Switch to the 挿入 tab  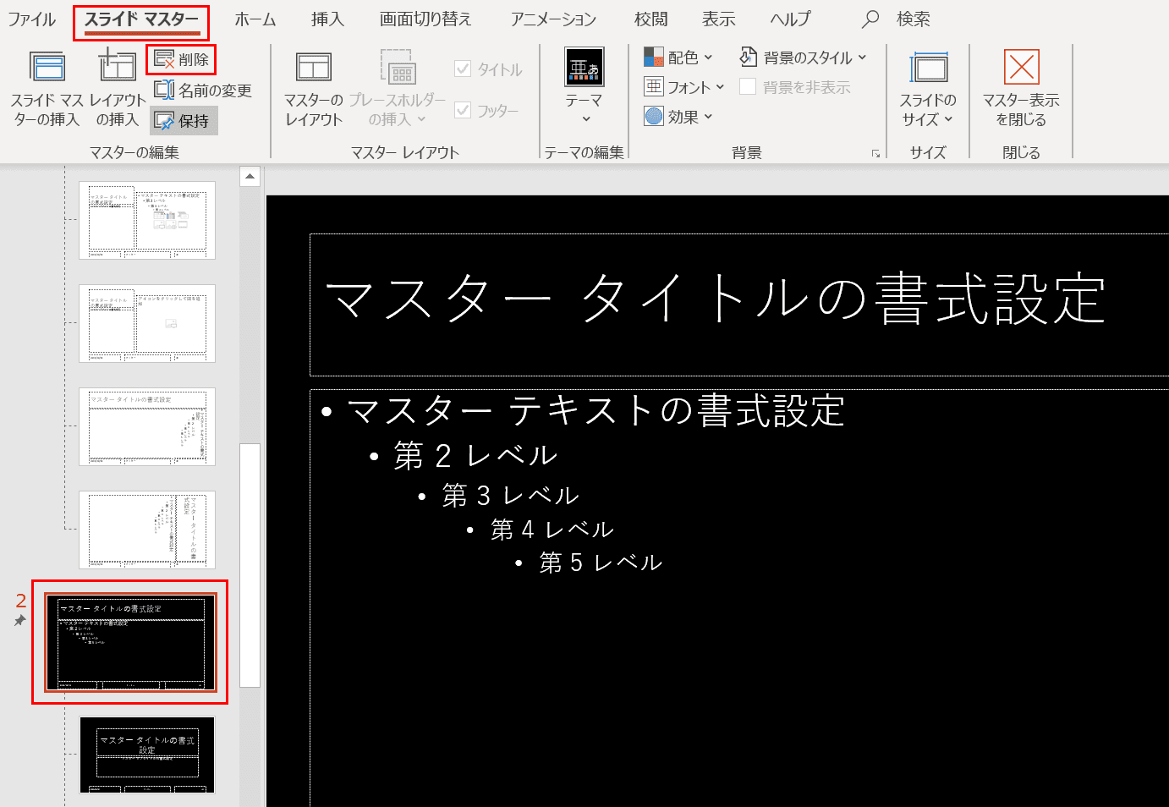tap(328, 19)
